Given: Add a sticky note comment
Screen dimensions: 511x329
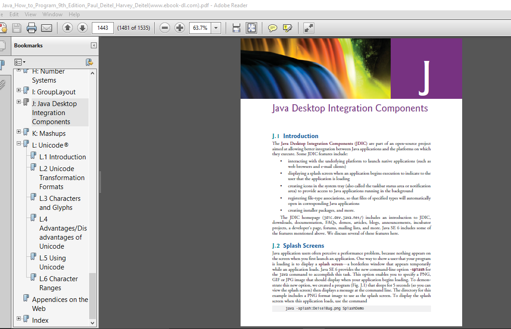Looking at the screenshot, I should tap(273, 28).
